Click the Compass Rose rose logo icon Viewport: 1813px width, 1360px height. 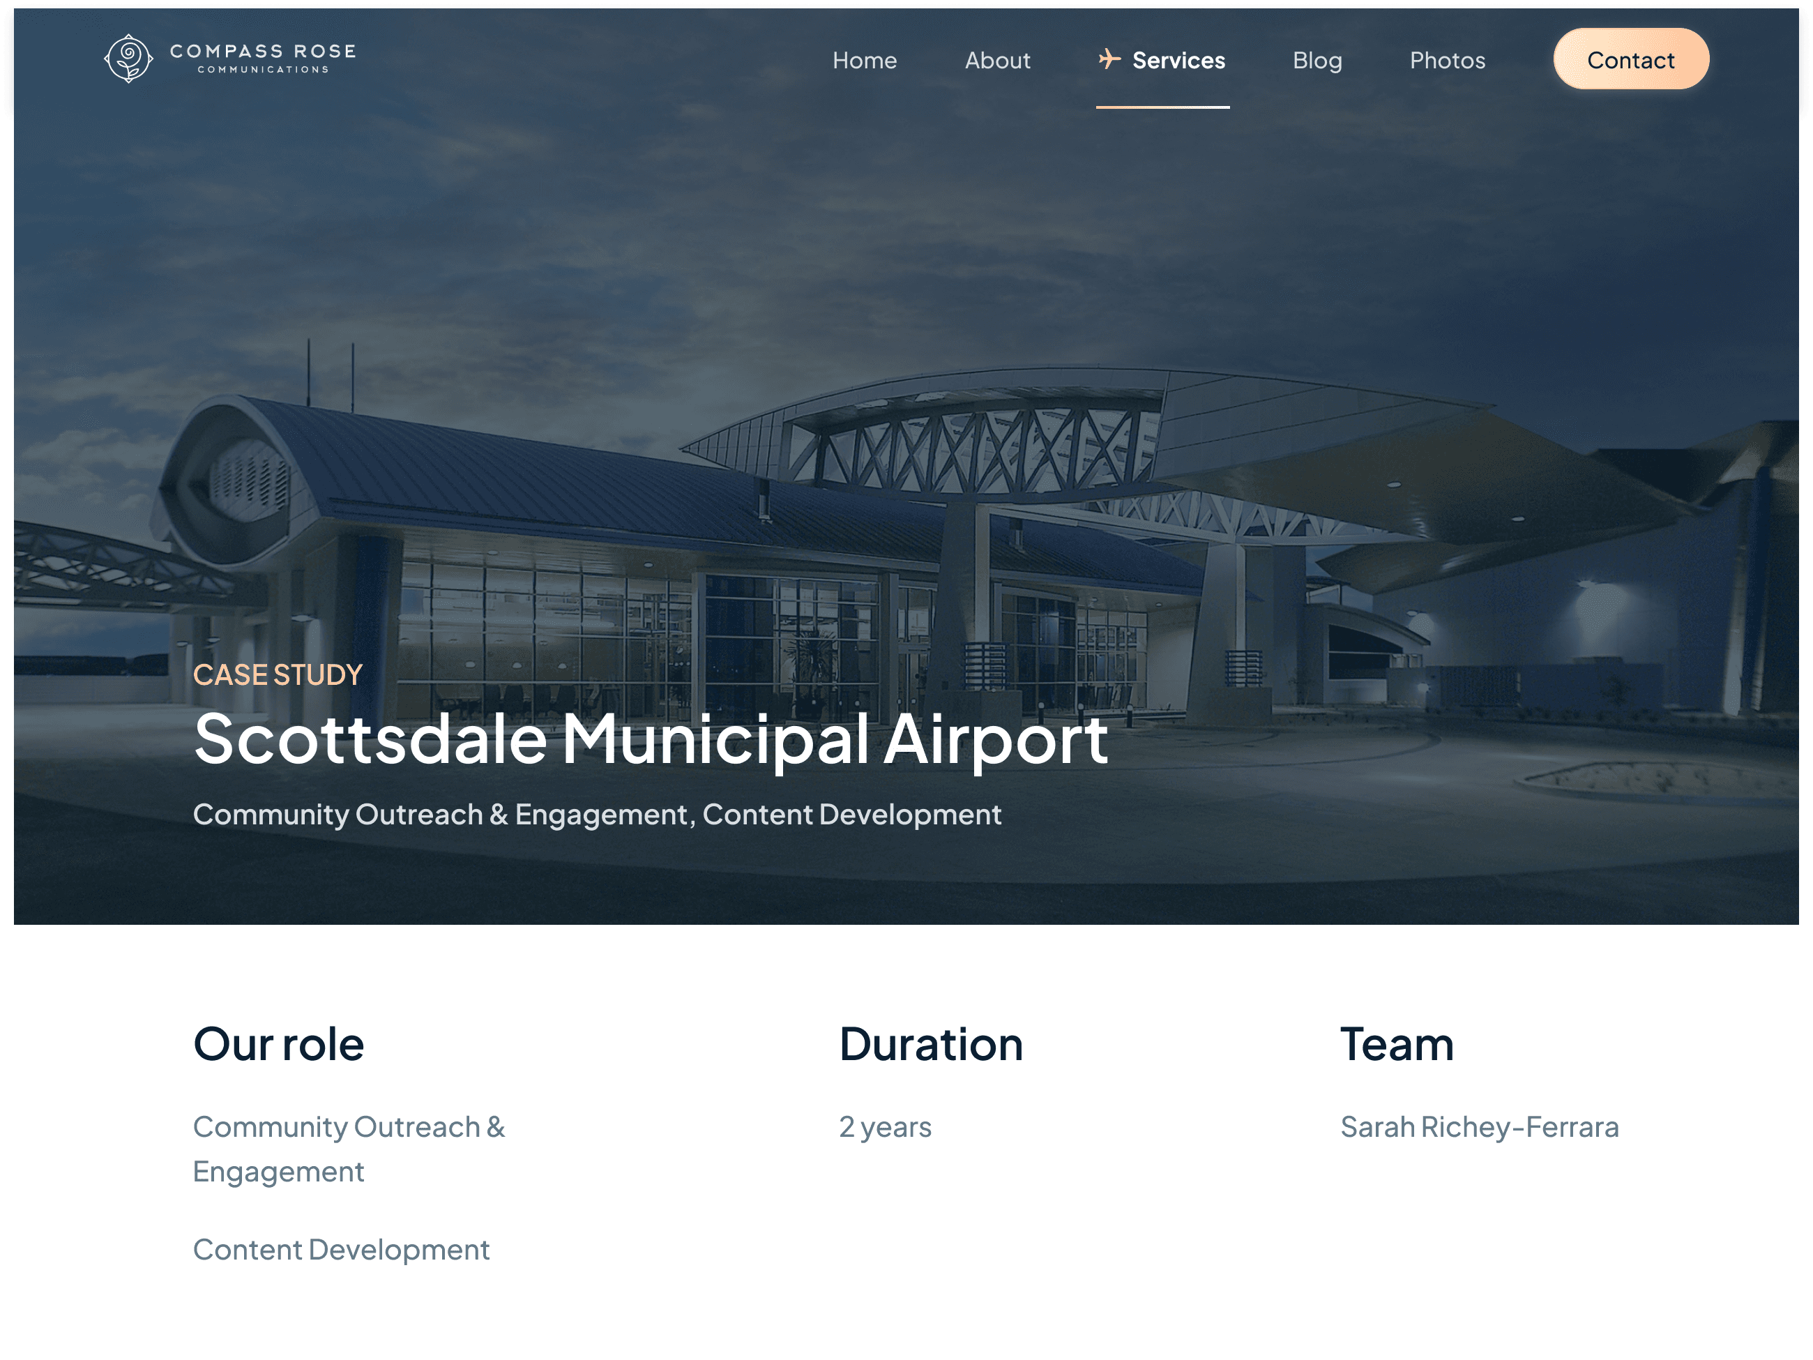[x=129, y=58]
